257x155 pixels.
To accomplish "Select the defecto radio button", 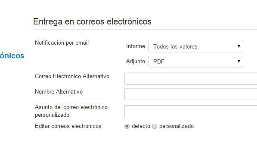I will (x=127, y=126).
